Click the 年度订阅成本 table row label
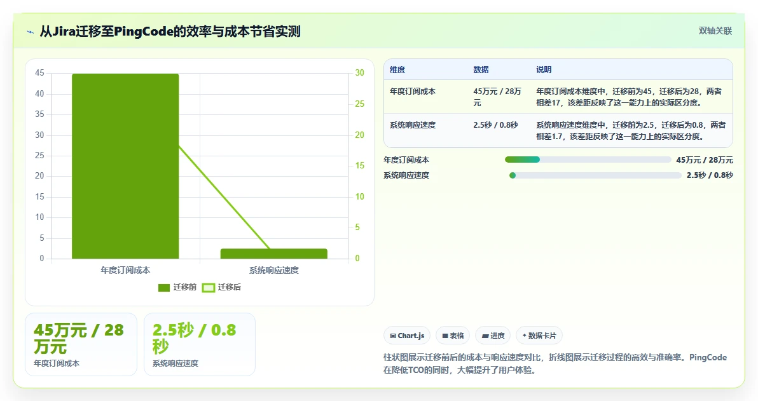This screenshot has height=401, width=758. coord(412,92)
